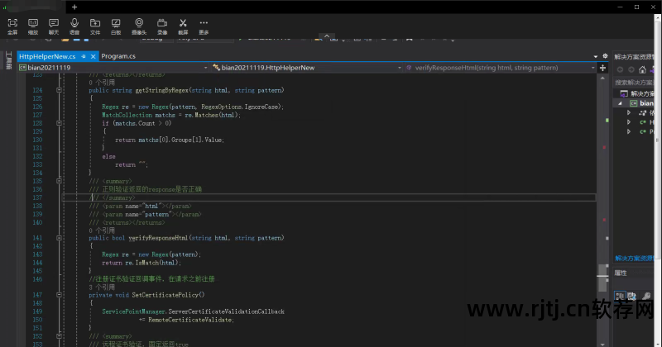Click the editor split plus button
This screenshot has height=347, width=662.
coord(602,68)
